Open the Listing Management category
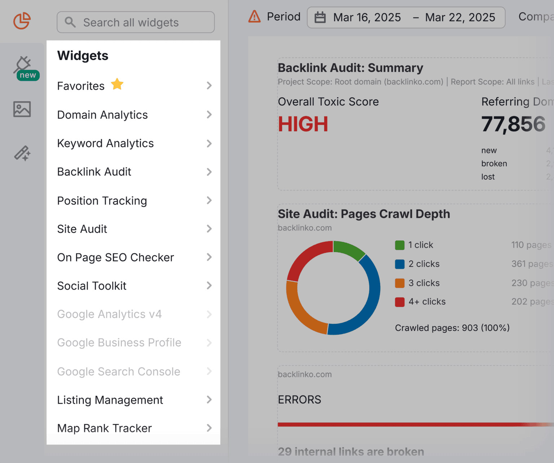This screenshot has width=554, height=463. pos(110,400)
